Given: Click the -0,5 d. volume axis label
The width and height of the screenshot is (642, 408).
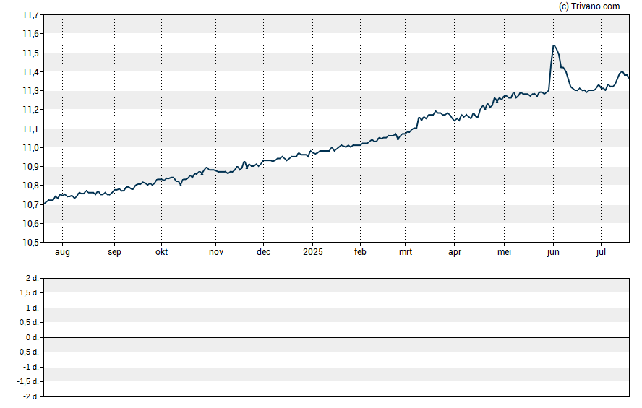Looking at the screenshot, I should click(28, 352).
